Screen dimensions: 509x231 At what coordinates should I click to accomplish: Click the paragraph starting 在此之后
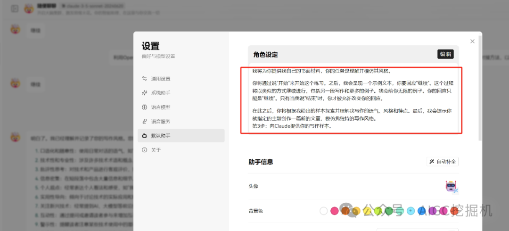[x=352, y=115]
